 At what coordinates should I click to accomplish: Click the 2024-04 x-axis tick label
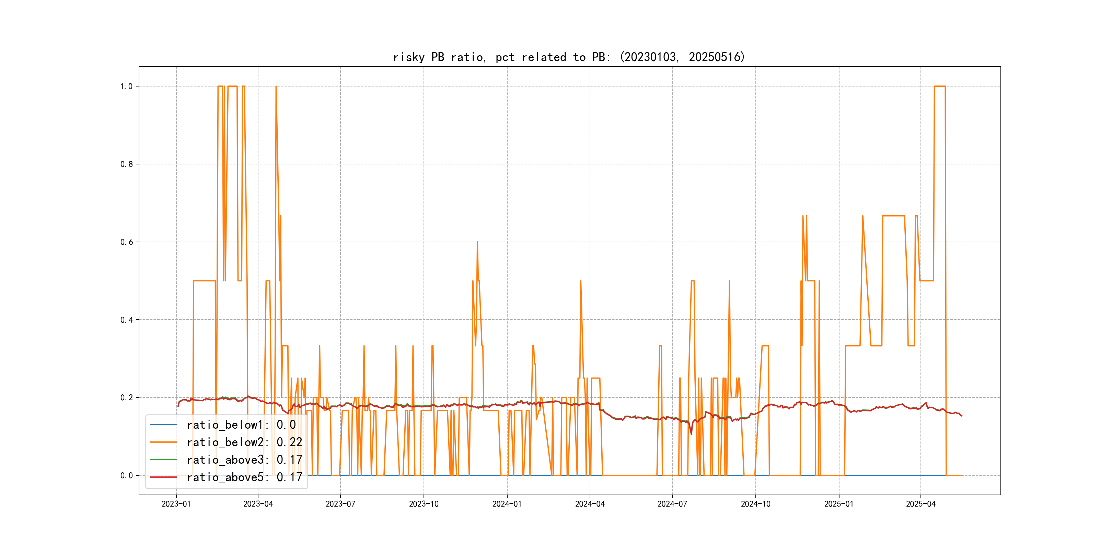[x=590, y=504]
